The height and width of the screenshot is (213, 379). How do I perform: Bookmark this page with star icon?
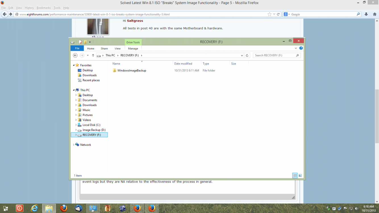[x=269, y=14]
